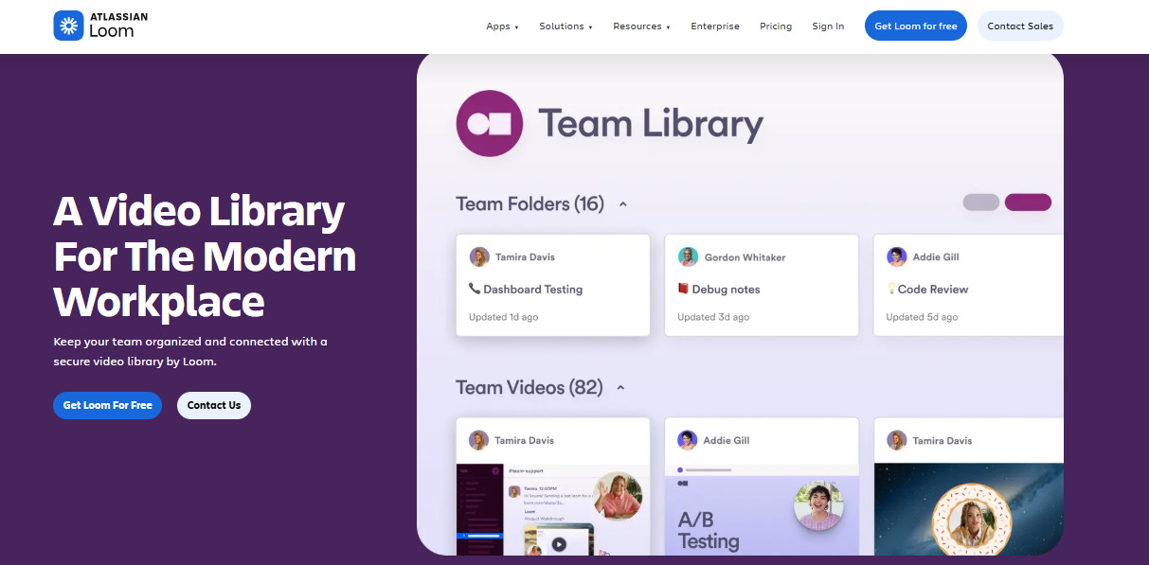Open the Apps dropdown menu
Viewport: 1149px width, 565px height.
[x=502, y=26]
